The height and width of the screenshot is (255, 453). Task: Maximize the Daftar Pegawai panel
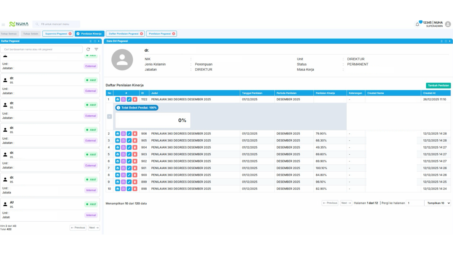click(x=95, y=41)
